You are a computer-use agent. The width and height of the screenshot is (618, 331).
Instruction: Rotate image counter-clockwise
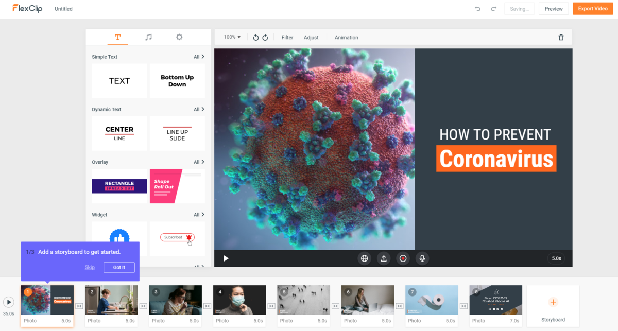tap(256, 38)
